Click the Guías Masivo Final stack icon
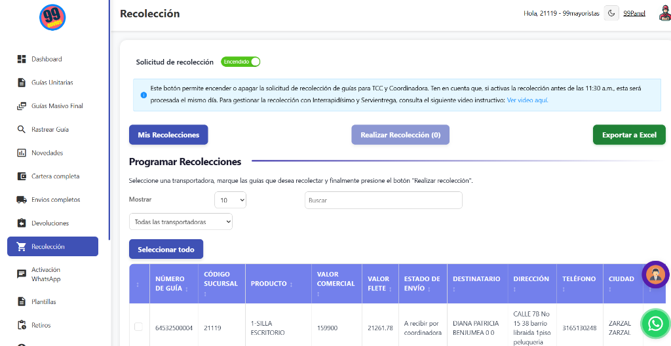This screenshot has width=671, height=346. click(22, 106)
